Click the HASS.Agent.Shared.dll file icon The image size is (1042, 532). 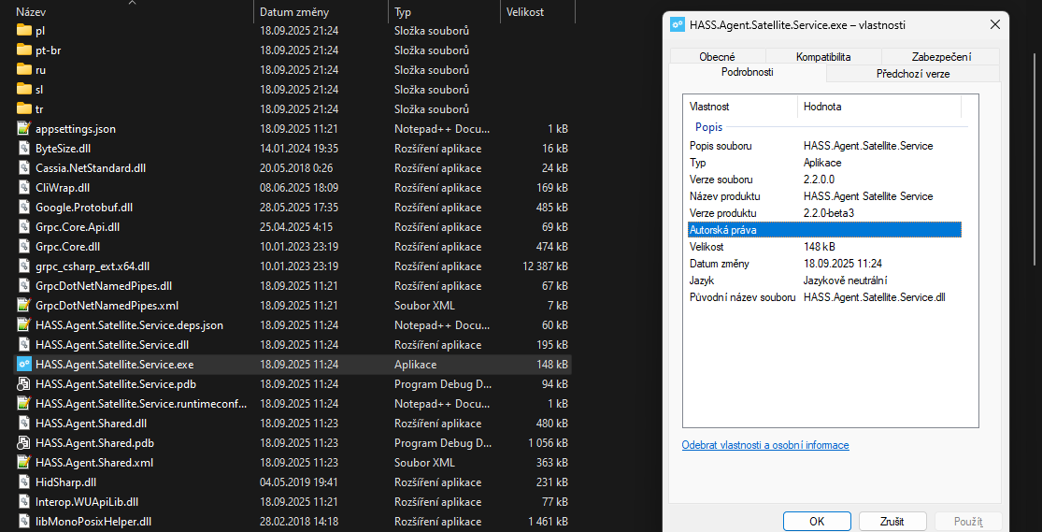24,423
